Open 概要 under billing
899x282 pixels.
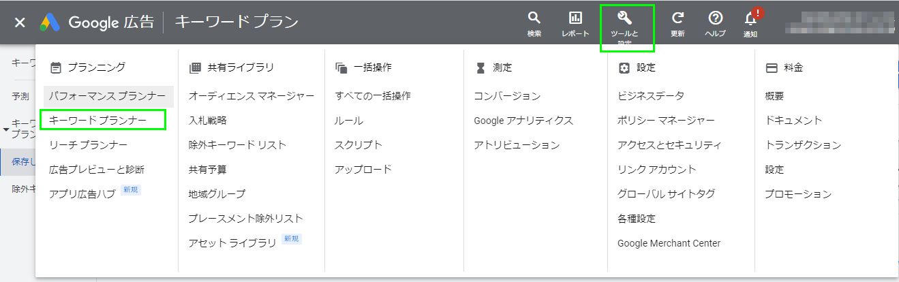point(775,96)
